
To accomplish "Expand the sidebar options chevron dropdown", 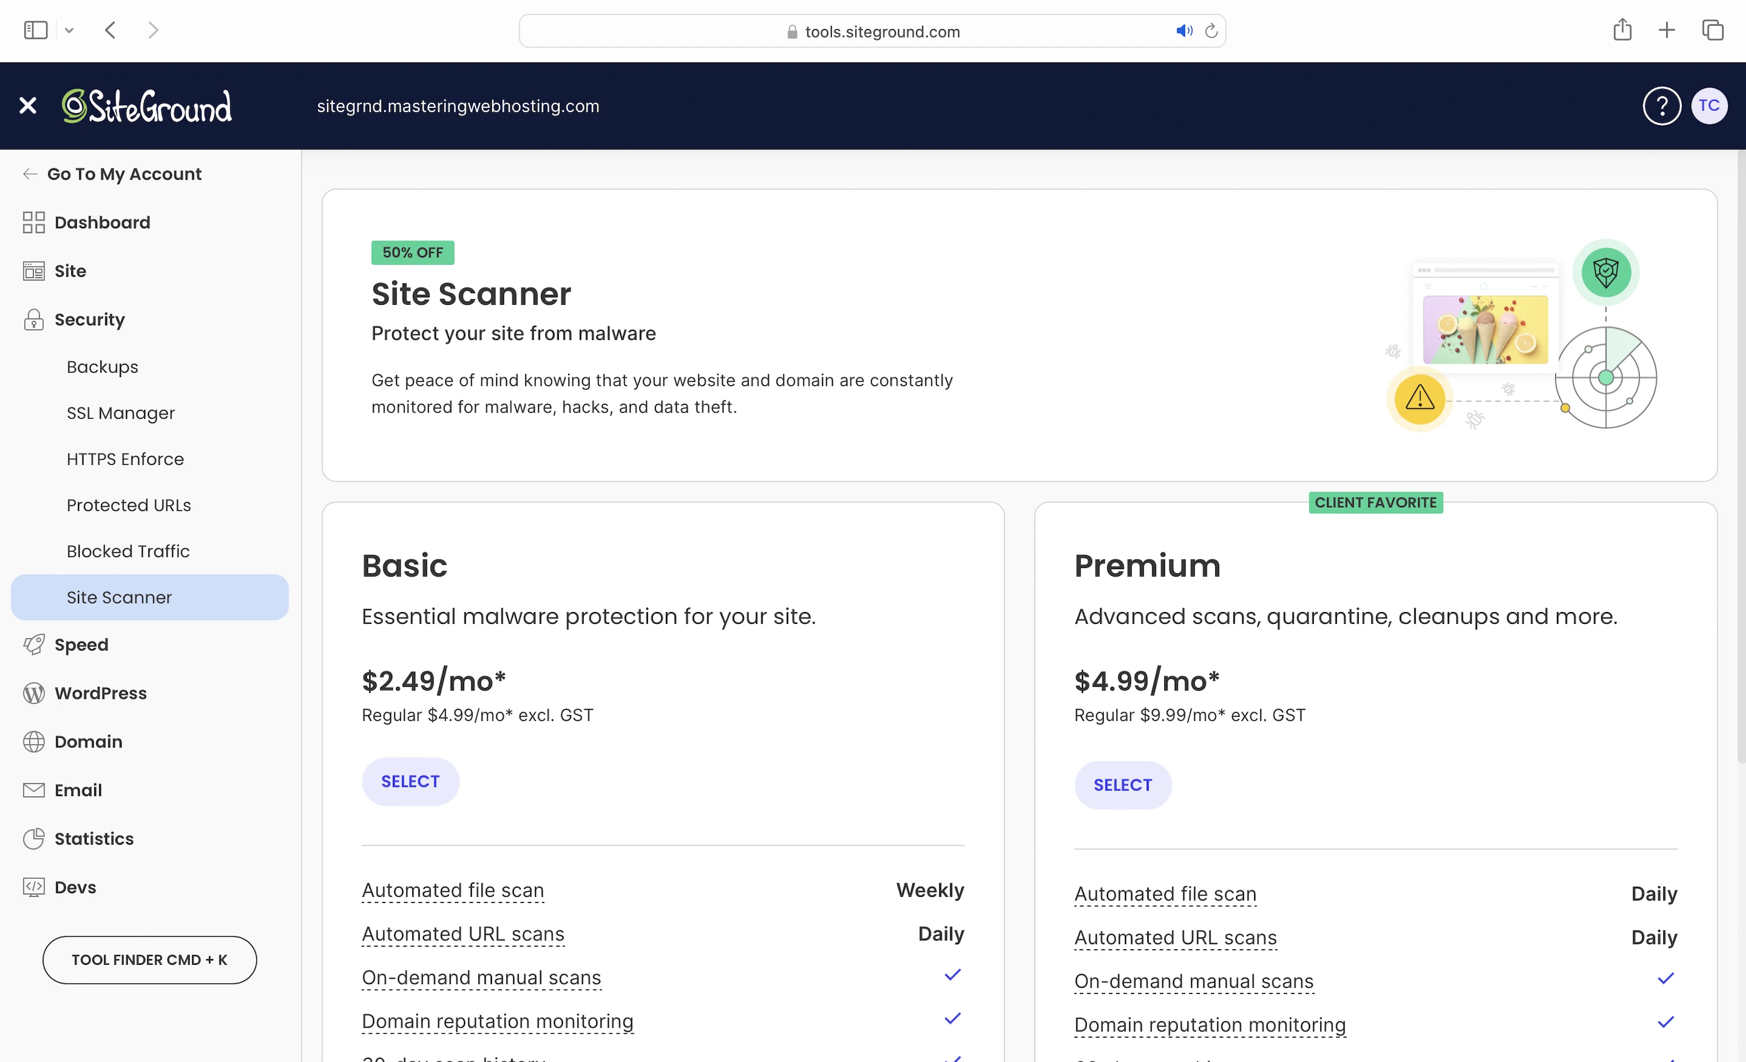I will click(69, 31).
